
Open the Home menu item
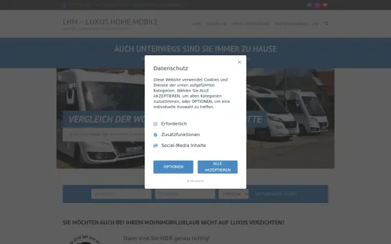(196, 24)
